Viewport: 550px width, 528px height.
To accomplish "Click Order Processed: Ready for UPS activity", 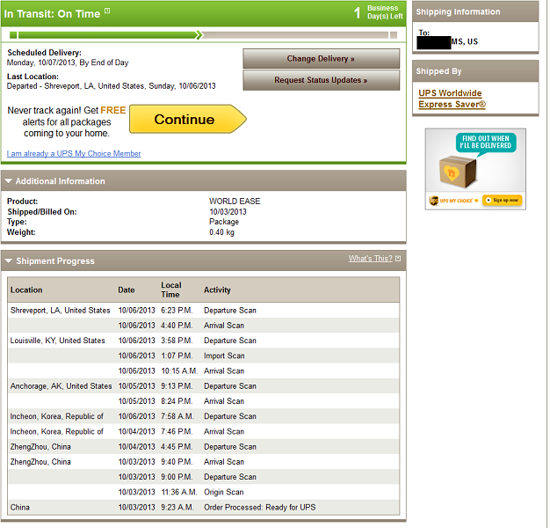I will (259, 508).
